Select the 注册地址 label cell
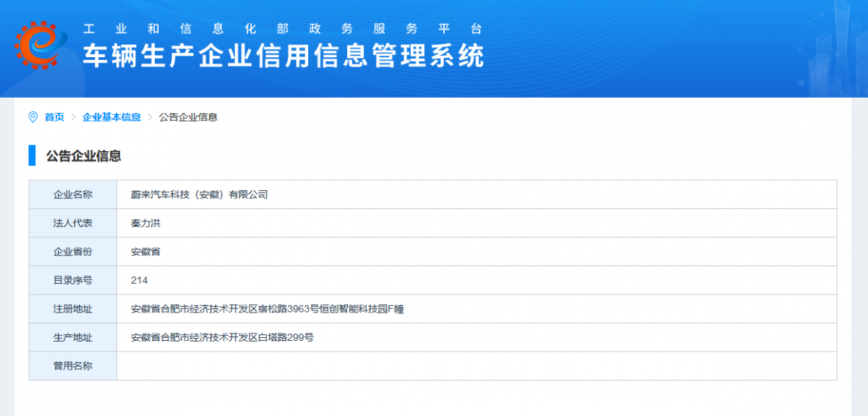This screenshot has height=416, width=868. click(x=73, y=309)
